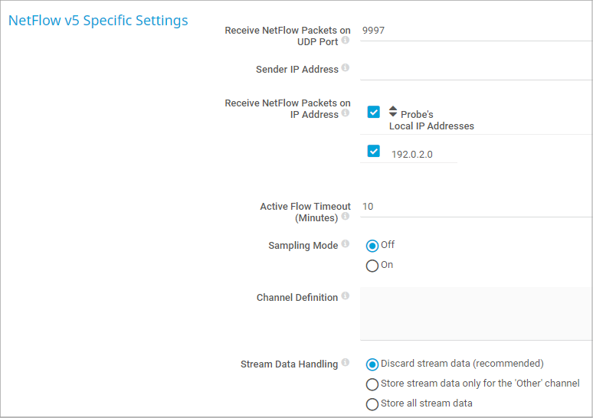
Task: Click info icon beside Channel Definition
Action: pyautogui.click(x=346, y=296)
